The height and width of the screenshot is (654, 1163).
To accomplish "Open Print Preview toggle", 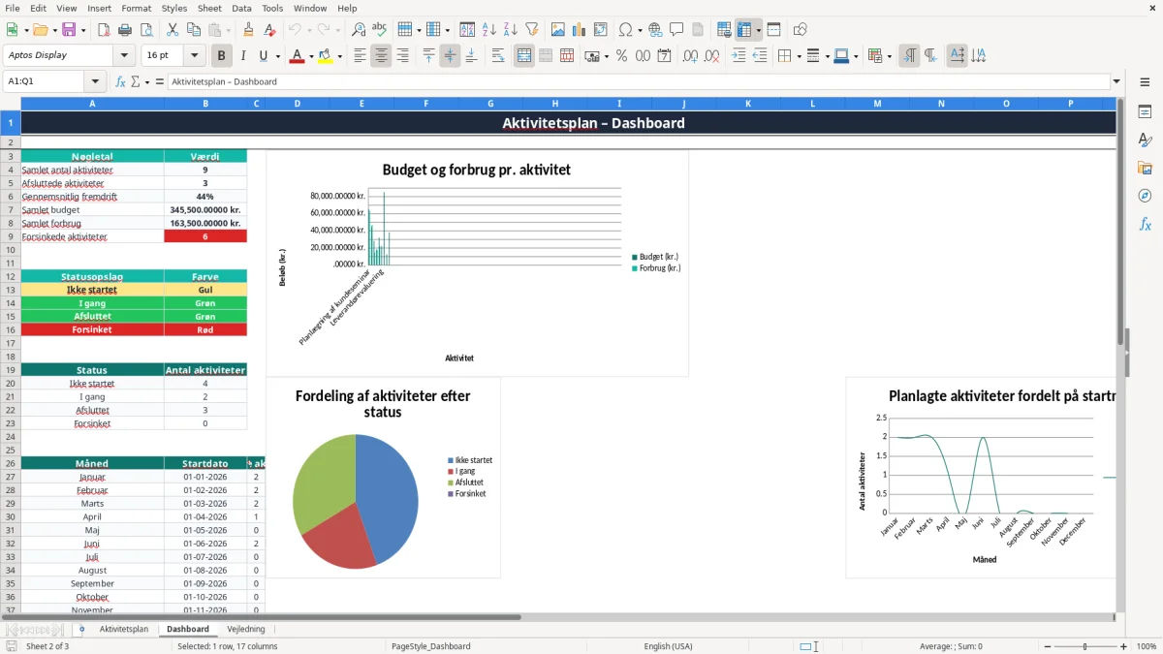I will [x=146, y=30].
